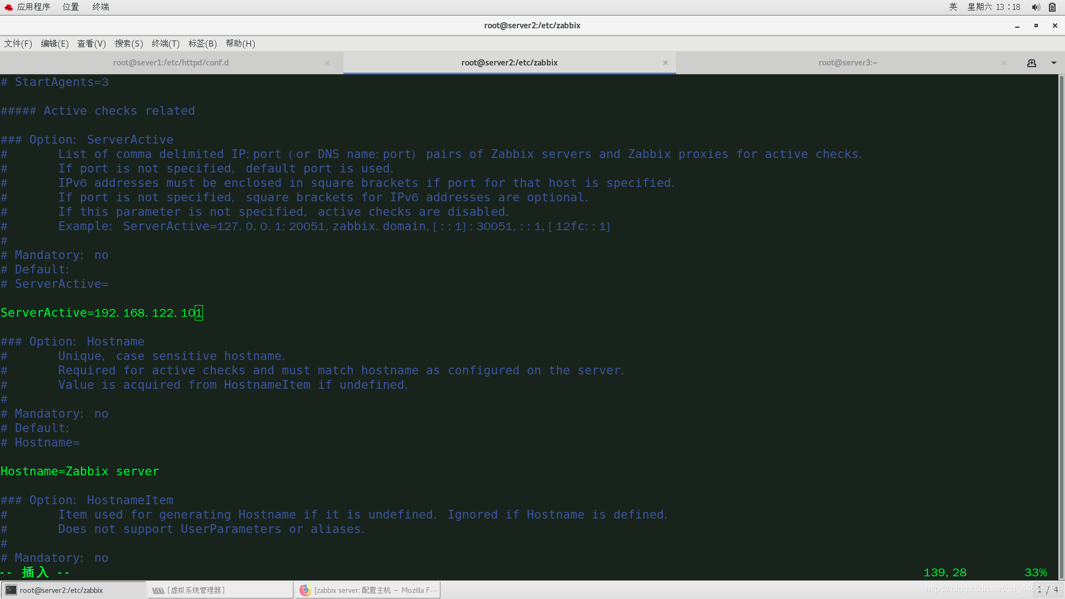Viewport: 1065px width, 599px height.
Task: Click the '# Hostname=' commented line
Action: coord(40,443)
